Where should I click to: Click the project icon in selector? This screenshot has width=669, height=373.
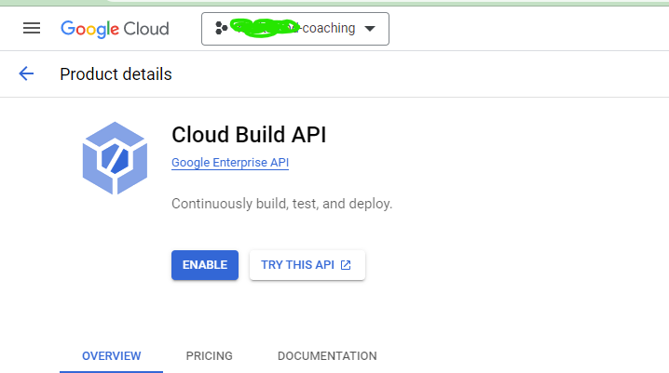coord(221,28)
